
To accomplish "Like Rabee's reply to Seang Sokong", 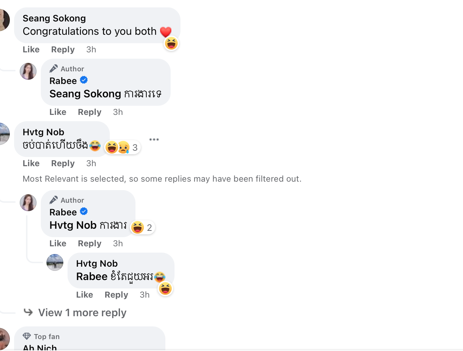I will click(58, 112).
